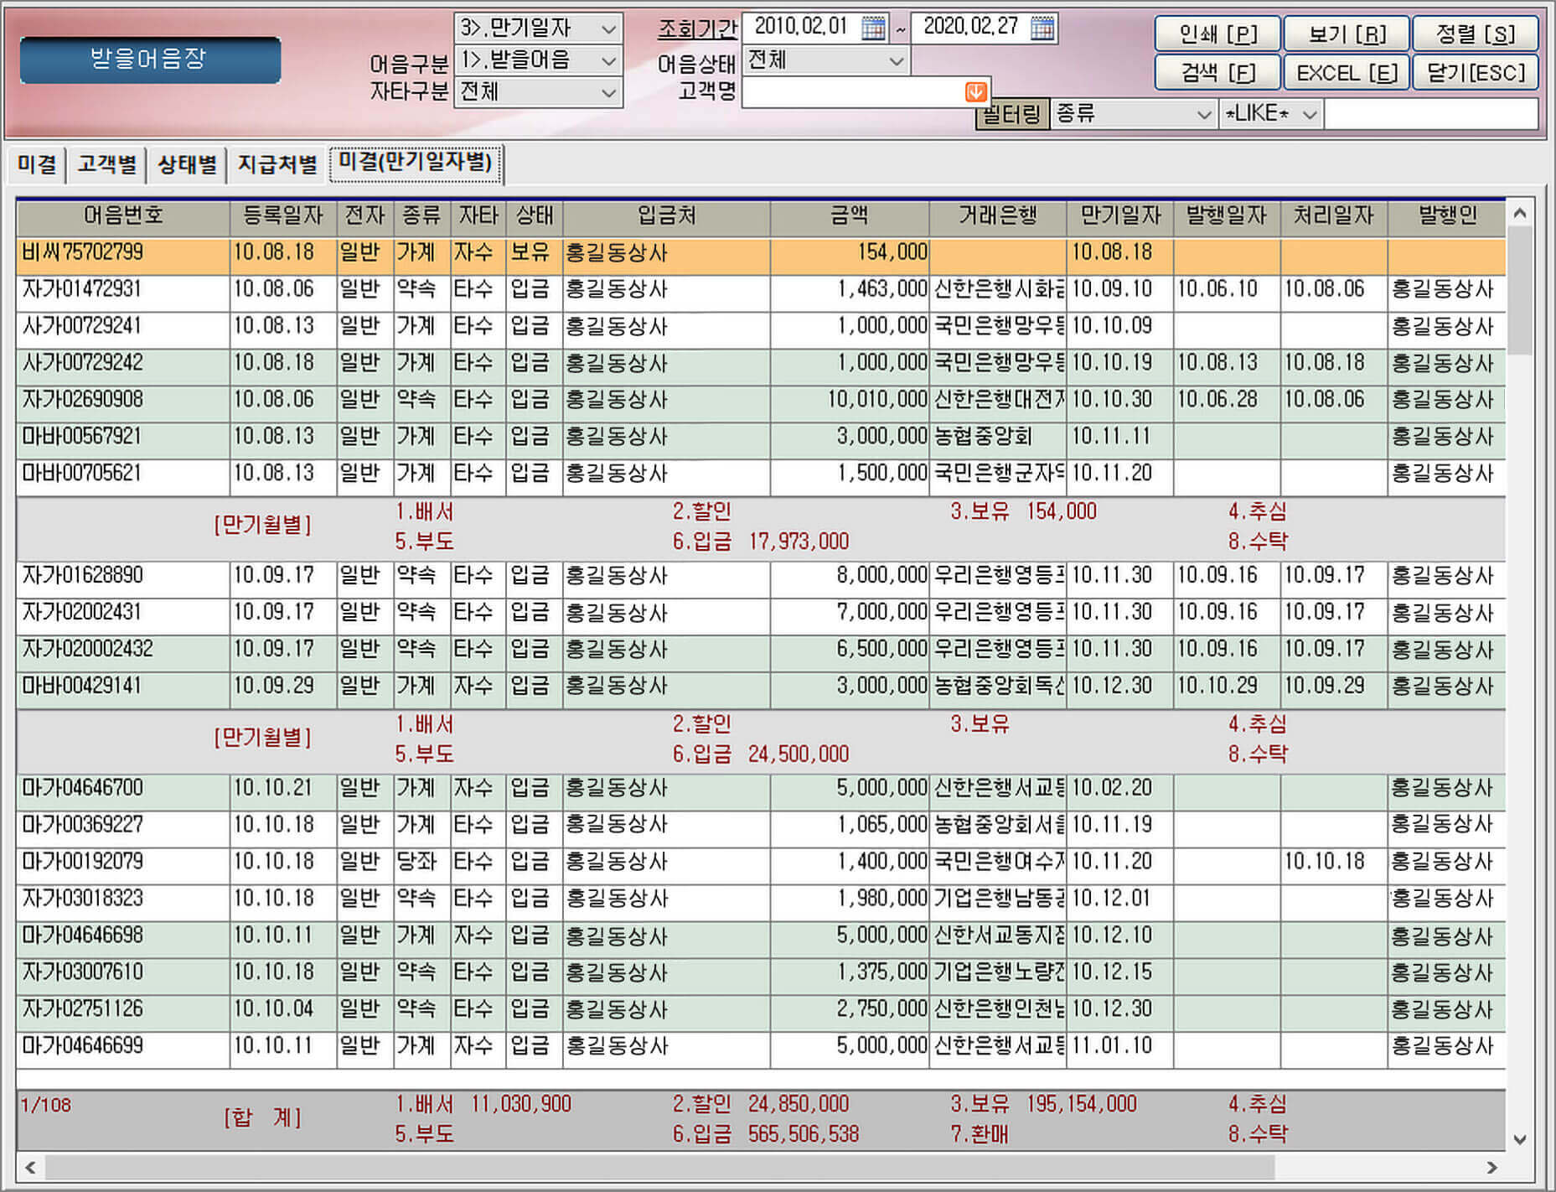The image size is (1556, 1192).
Task: Click the 상태 column header
Action: (x=535, y=216)
